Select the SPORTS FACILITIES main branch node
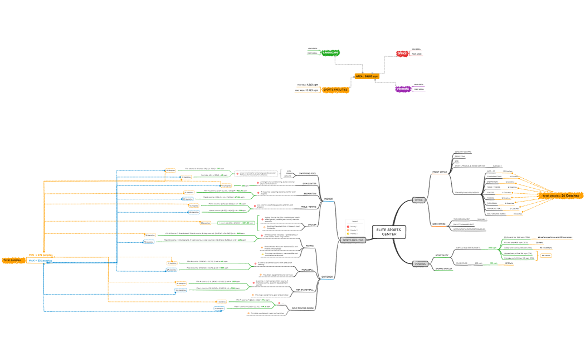The height and width of the screenshot is (362, 585). 353,239
